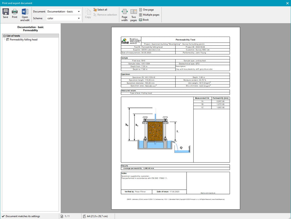Select the Multiple pages view
291x219 pixels.
pos(149,15)
